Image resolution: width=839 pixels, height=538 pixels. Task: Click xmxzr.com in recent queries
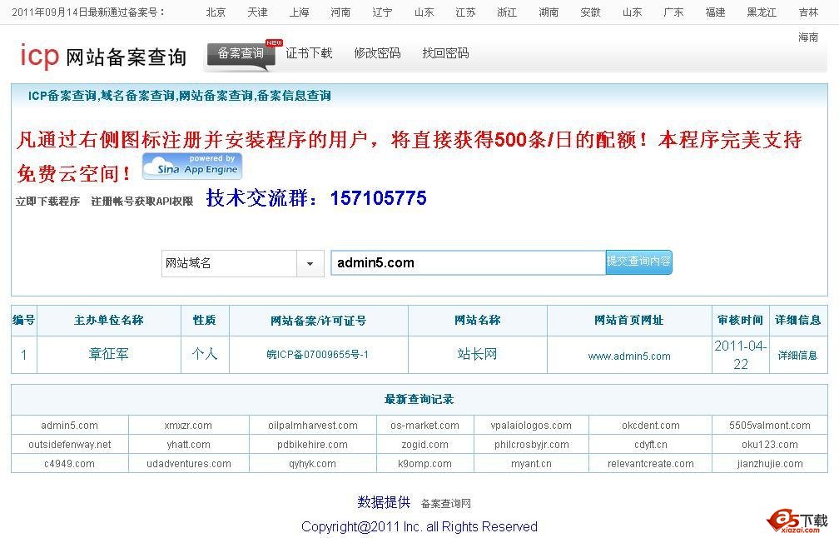[188, 426]
